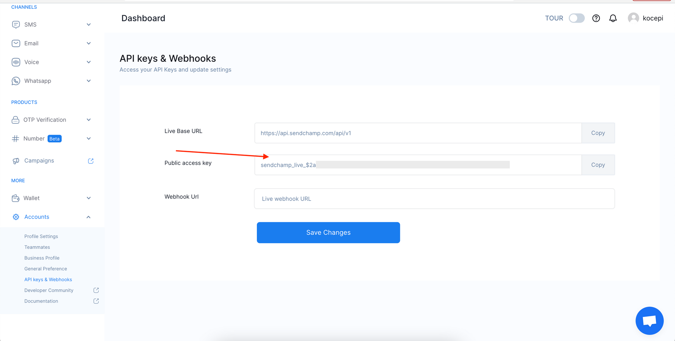Open Profile Settings from the sidebar
This screenshot has height=341, width=675.
[41, 236]
